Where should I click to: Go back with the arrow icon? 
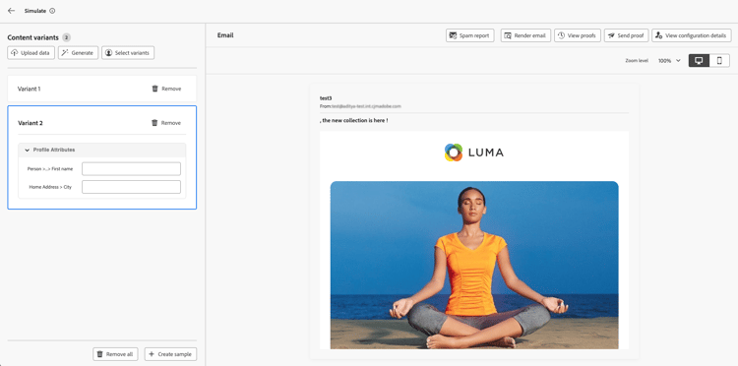pyautogui.click(x=11, y=11)
